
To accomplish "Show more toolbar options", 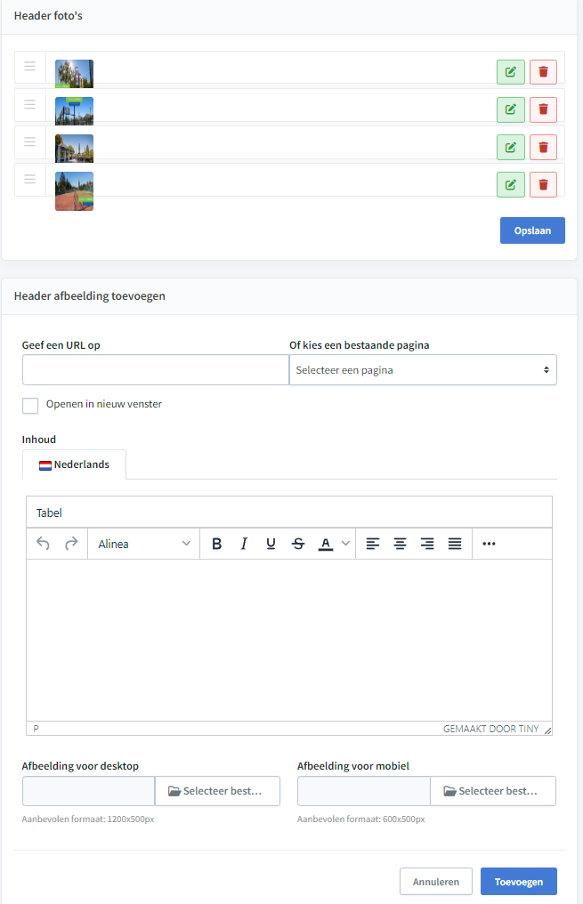I will point(489,544).
